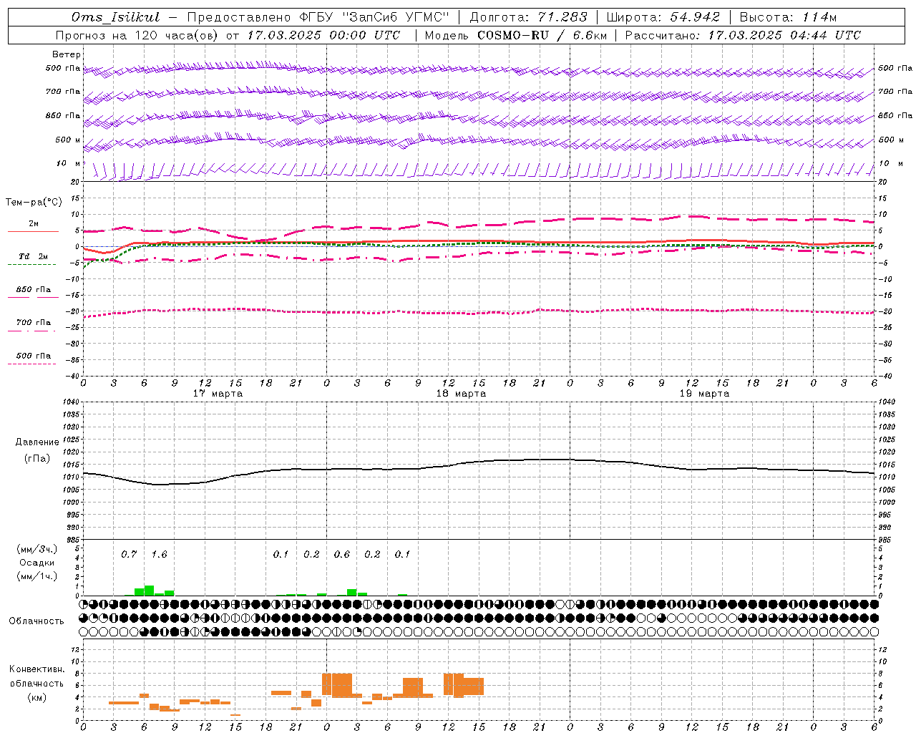The image size is (916, 733).
Task: Click the 'Ветер' wind panel label
Action: (67, 54)
